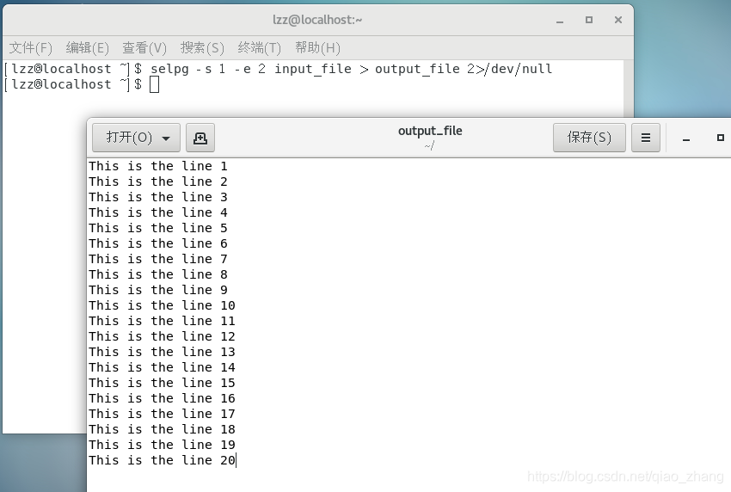Maximize the terminal window

(589, 20)
